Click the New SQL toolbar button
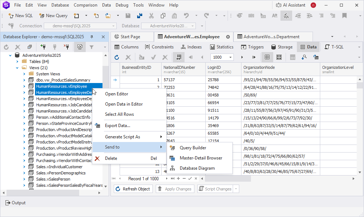The height and width of the screenshot is (217, 364). point(20,16)
